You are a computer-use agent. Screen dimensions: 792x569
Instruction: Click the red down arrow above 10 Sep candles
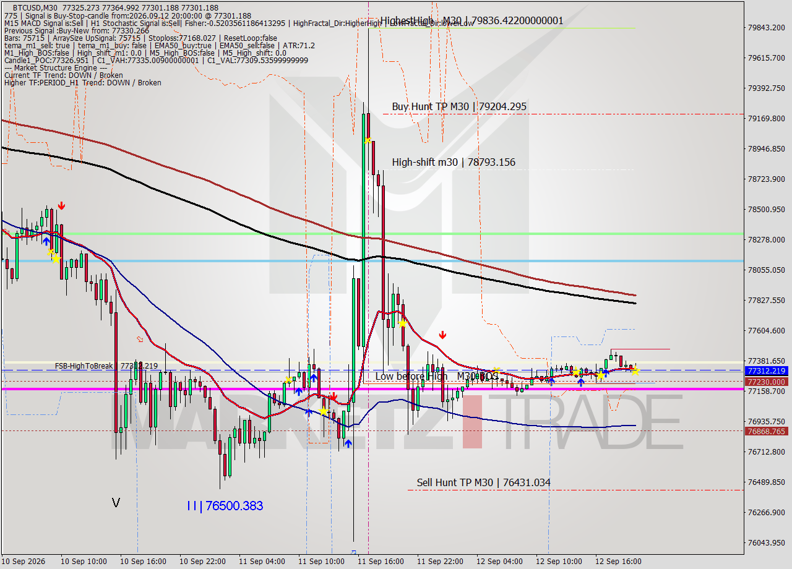(61, 205)
